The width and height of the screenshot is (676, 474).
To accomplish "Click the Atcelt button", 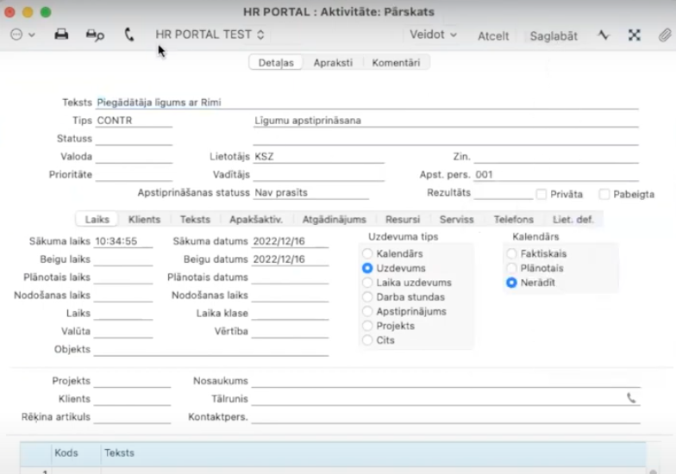I will (x=493, y=36).
